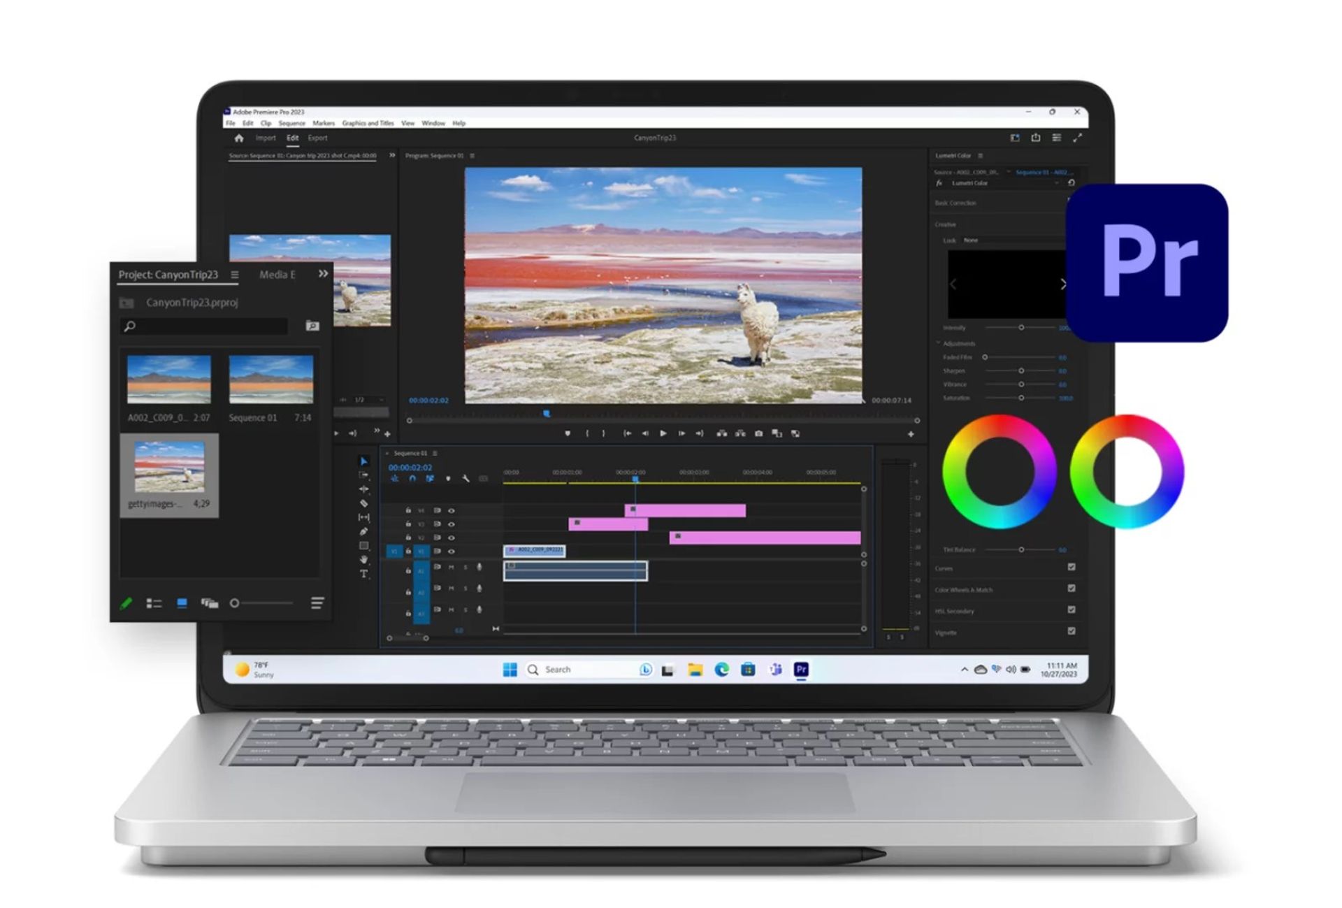Click the timeline Settings wrench icon

[x=466, y=479]
